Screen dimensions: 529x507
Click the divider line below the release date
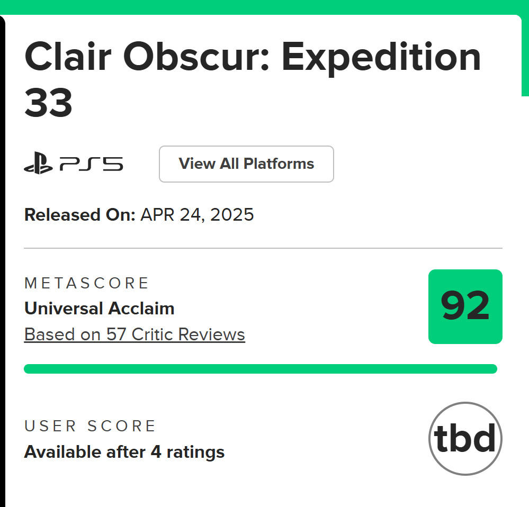pos(263,248)
